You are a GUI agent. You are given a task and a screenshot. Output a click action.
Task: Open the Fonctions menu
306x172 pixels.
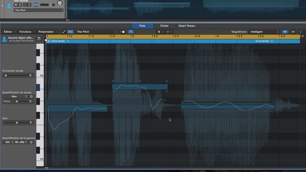[27, 32]
